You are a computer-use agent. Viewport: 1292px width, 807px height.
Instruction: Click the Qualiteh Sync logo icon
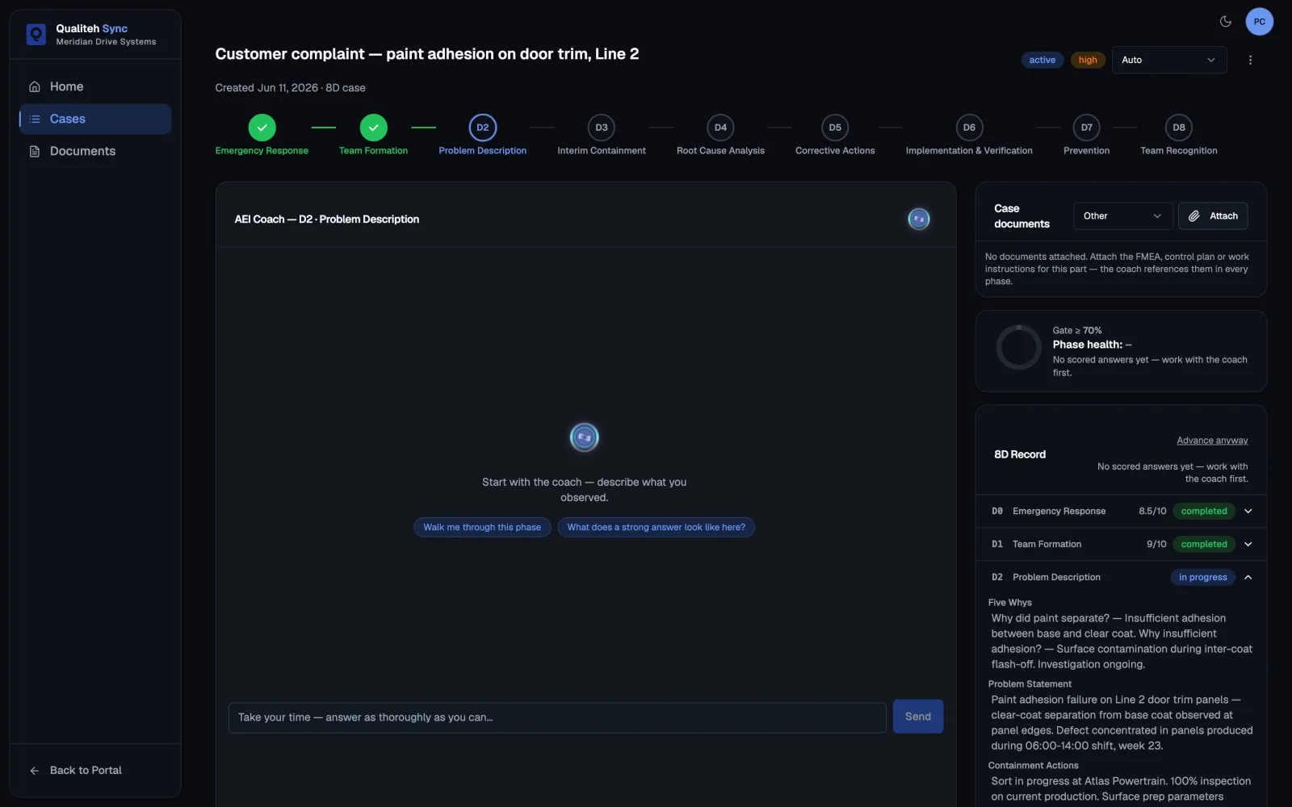(x=36, y=34)
